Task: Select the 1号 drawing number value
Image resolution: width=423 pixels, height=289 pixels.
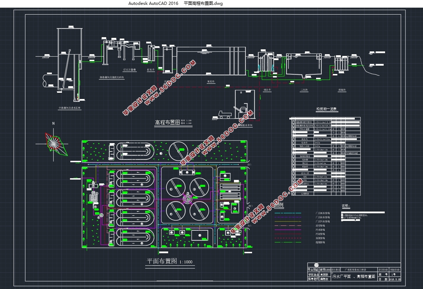Action: (394, 274)
